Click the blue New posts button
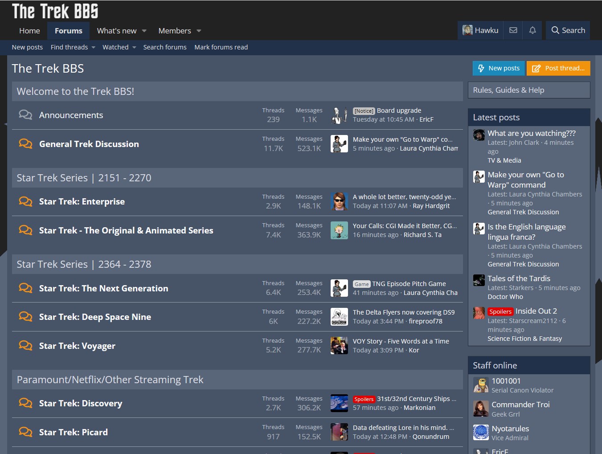The height and width of the screenshot is (454, 602). pos(499,68)
